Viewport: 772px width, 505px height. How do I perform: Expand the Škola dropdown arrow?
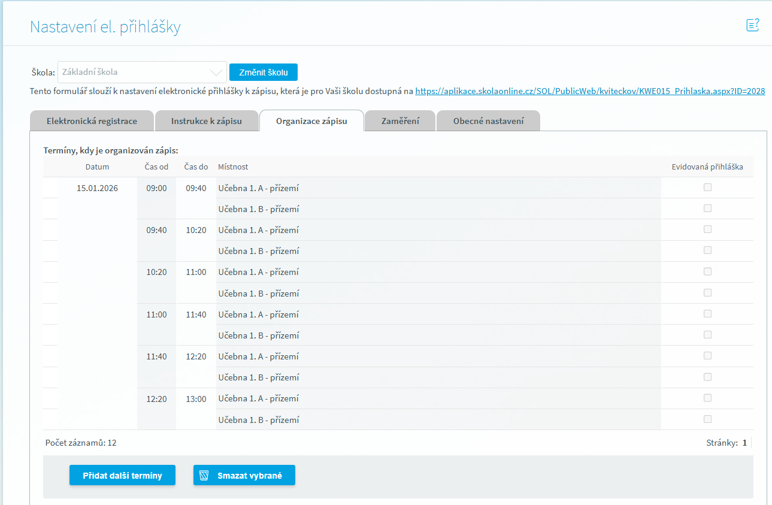(x=216, y=72)
